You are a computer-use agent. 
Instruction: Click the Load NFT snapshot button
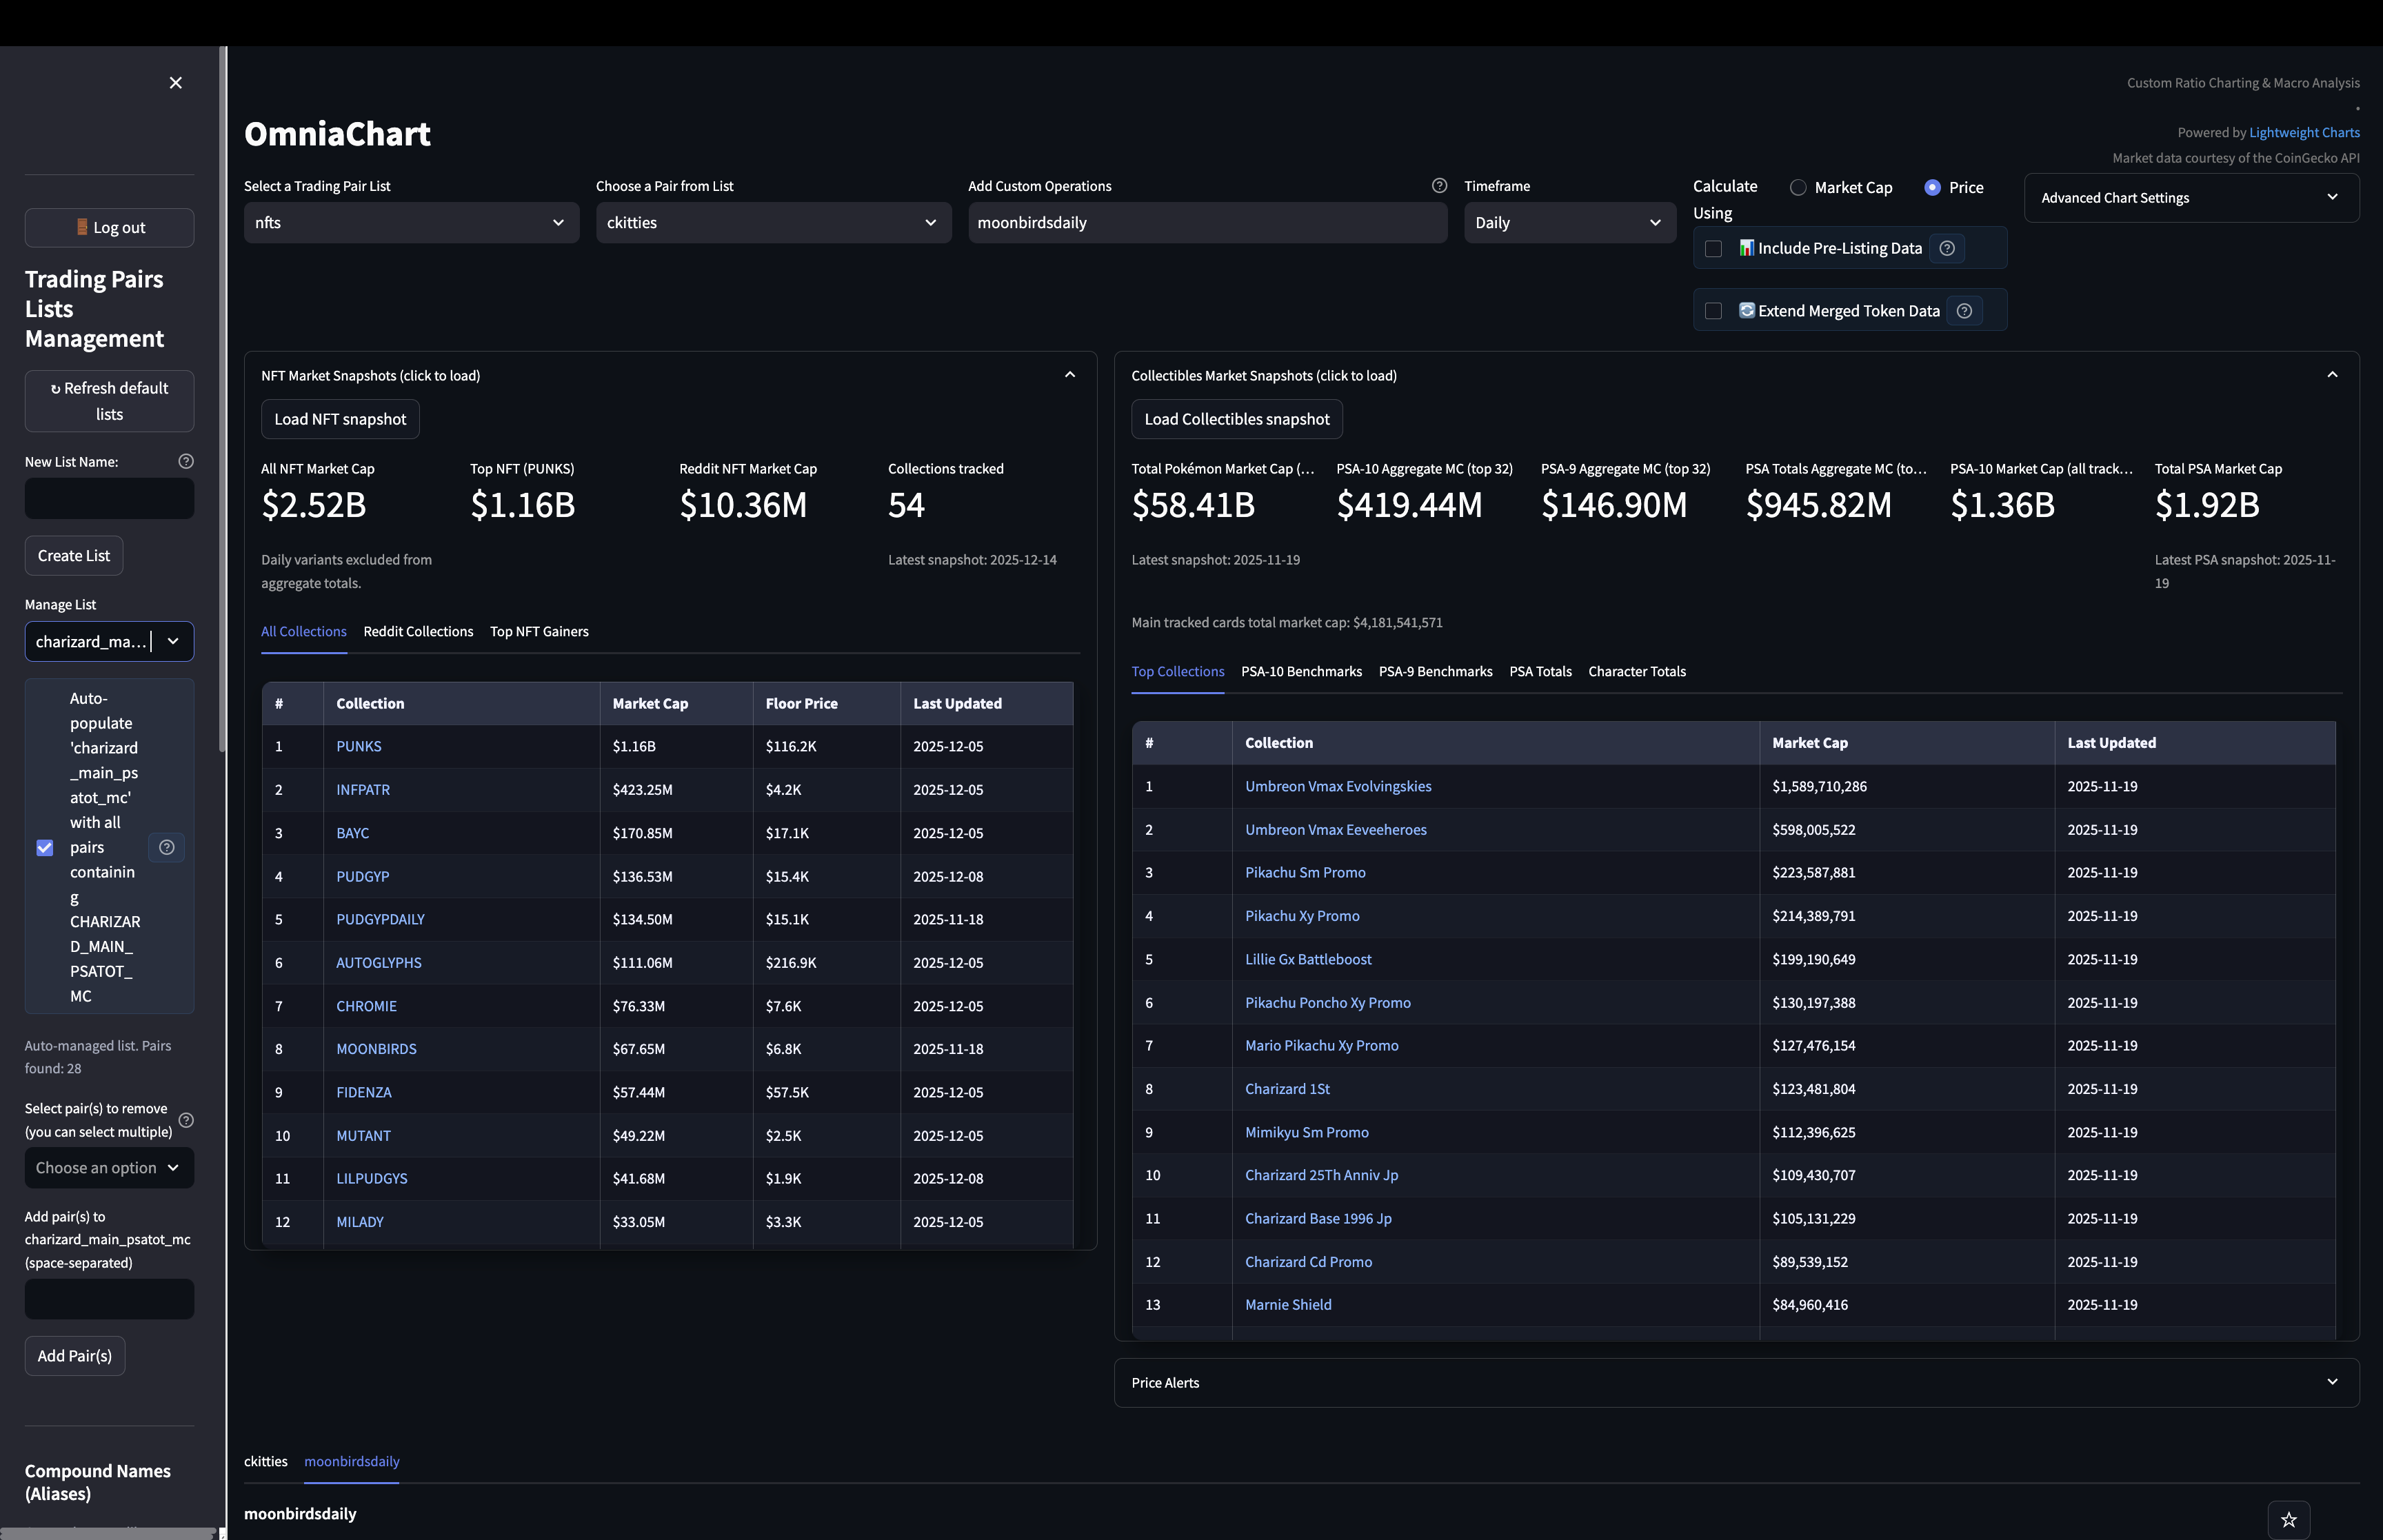point(340,419)
